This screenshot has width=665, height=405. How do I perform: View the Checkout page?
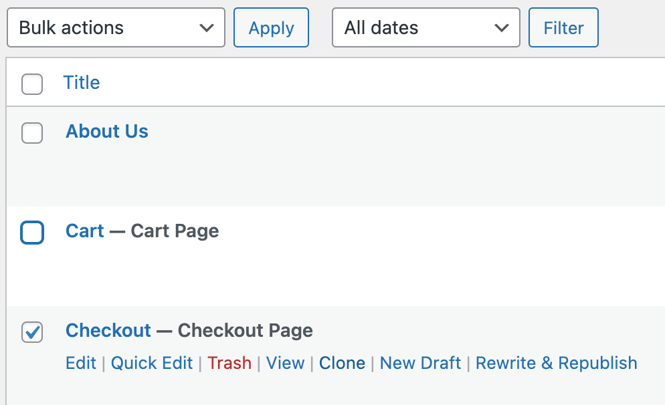286,363
